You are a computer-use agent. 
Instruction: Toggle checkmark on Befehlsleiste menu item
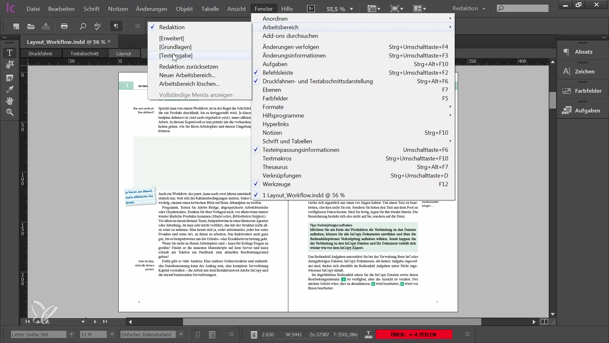coord(278,72)
